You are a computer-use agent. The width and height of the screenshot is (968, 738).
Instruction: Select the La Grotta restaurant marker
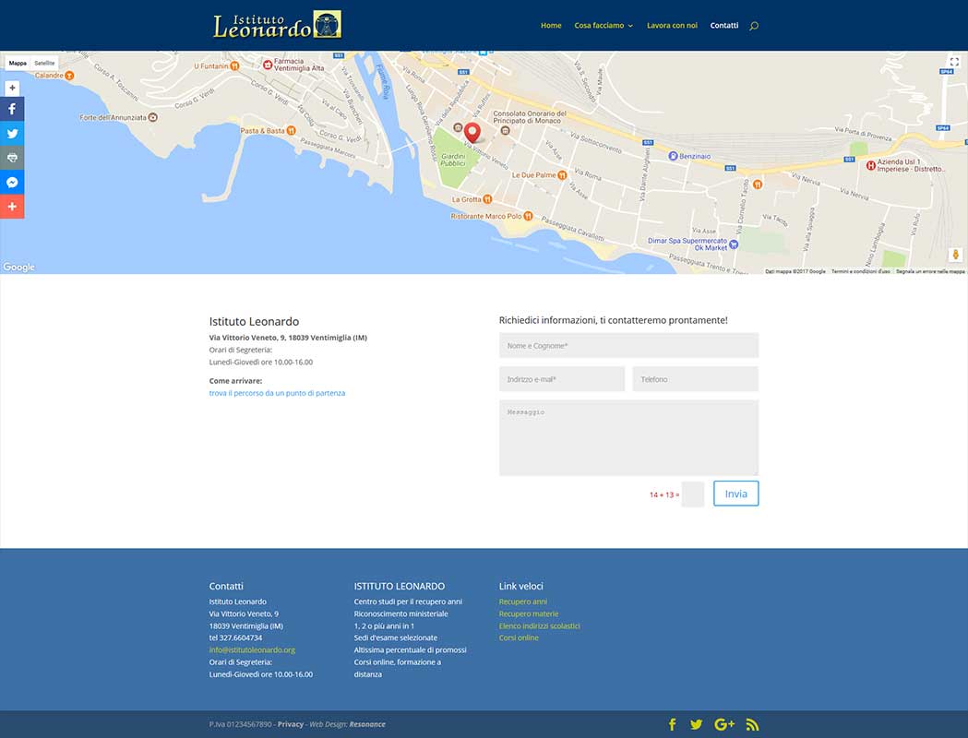click(488, 199)
